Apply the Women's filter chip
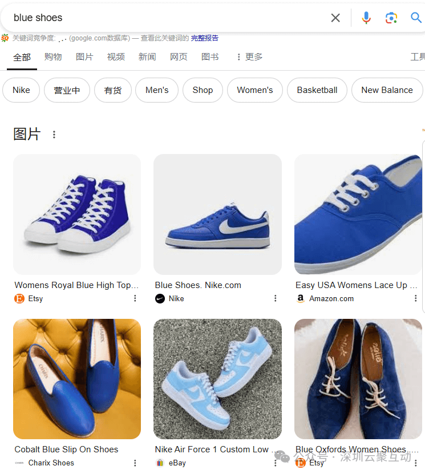 (255, 90)
